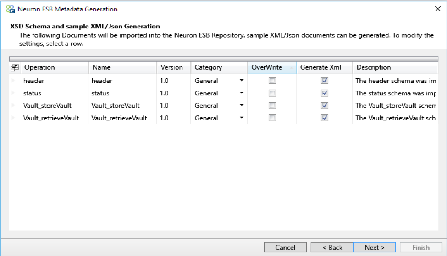The width and height of the screenshot is (447, 256).
Task: Select the Vault_storeVault row indicator arrow
Action: [x=13, y=105]
